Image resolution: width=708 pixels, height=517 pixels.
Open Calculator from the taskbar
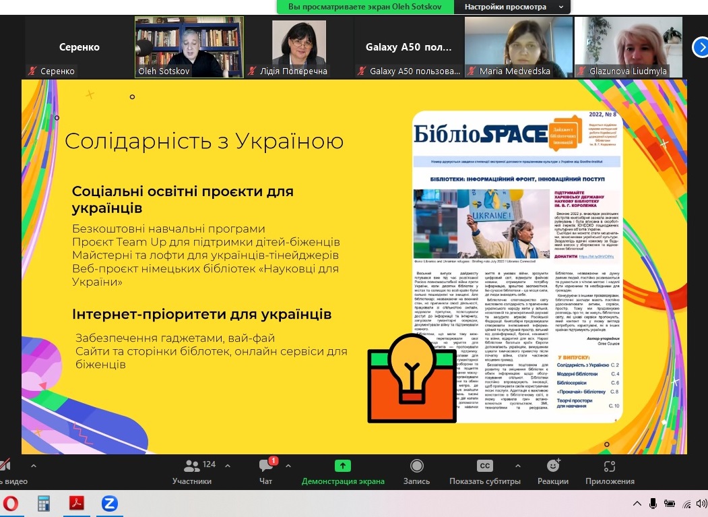[44, 503]
